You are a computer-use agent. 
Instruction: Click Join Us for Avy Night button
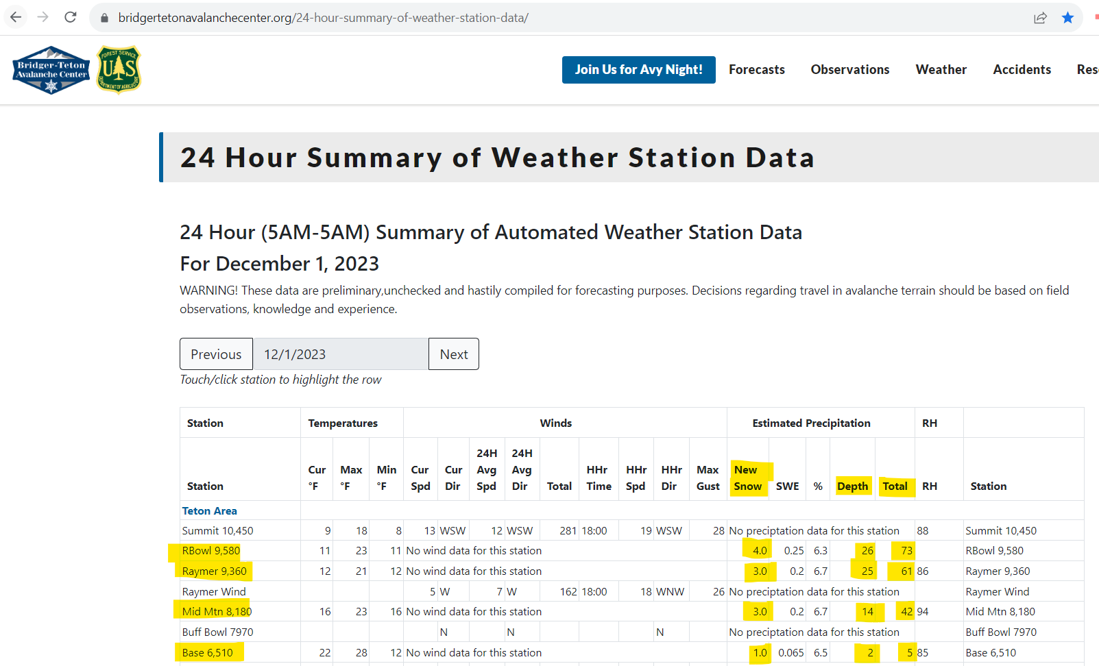638,70
